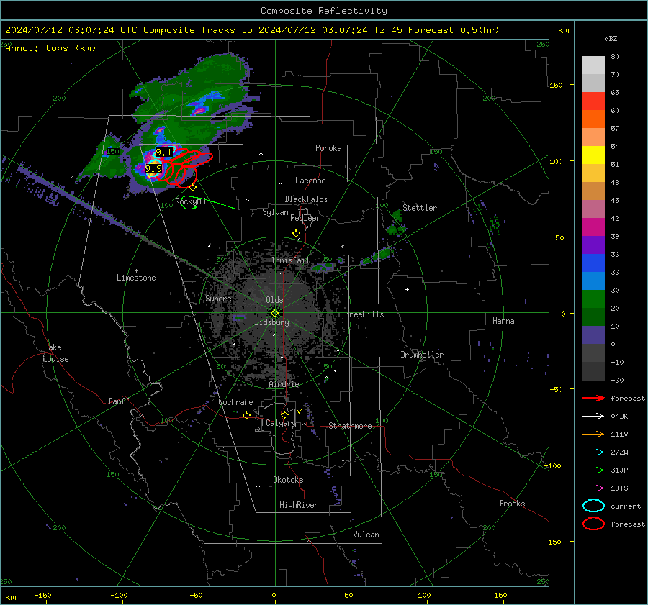Click the orange swatch between 60 and 57 dBZ
This screenshot has width=648, height=605.
593,119
